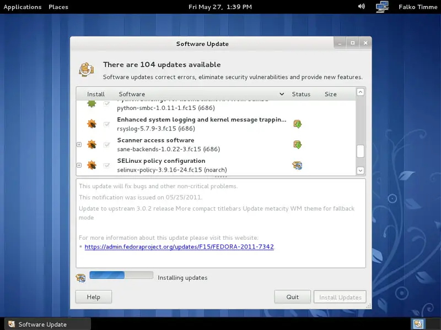Open the Falko Timme user menu
Screen dimensions: 441x330
pyautogui.click(x=418, y=7)
